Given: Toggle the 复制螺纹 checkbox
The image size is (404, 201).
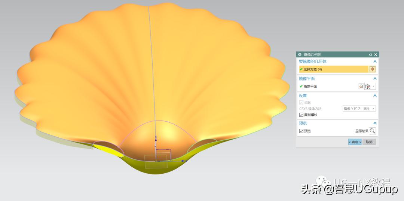Looking at the screenshot, I should tap(301, 115).
